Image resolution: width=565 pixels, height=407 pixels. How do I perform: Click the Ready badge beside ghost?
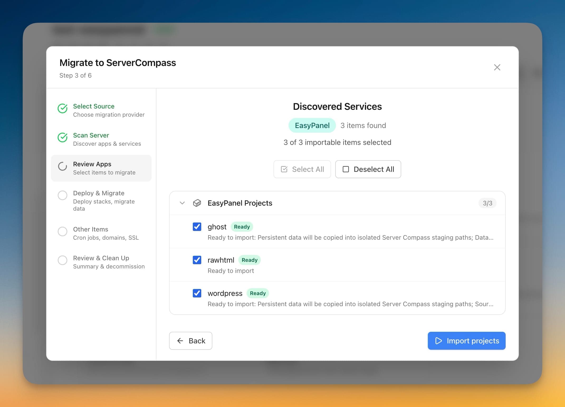(242, 227)
